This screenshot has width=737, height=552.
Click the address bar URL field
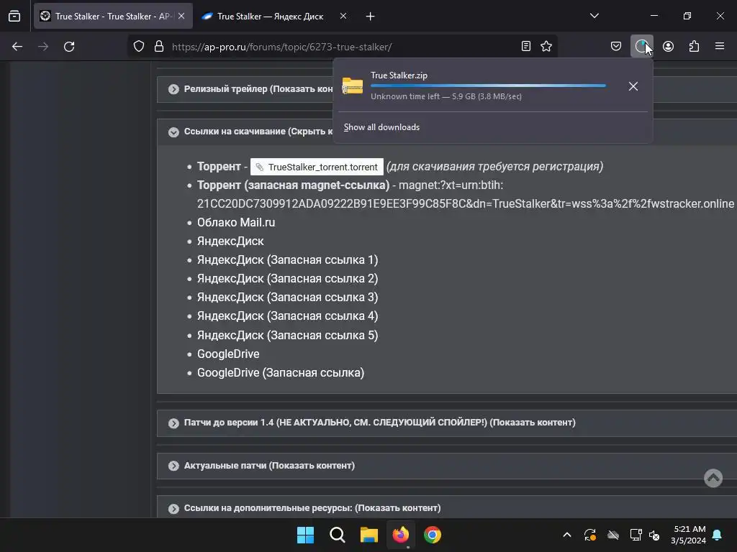coord(343,47)
